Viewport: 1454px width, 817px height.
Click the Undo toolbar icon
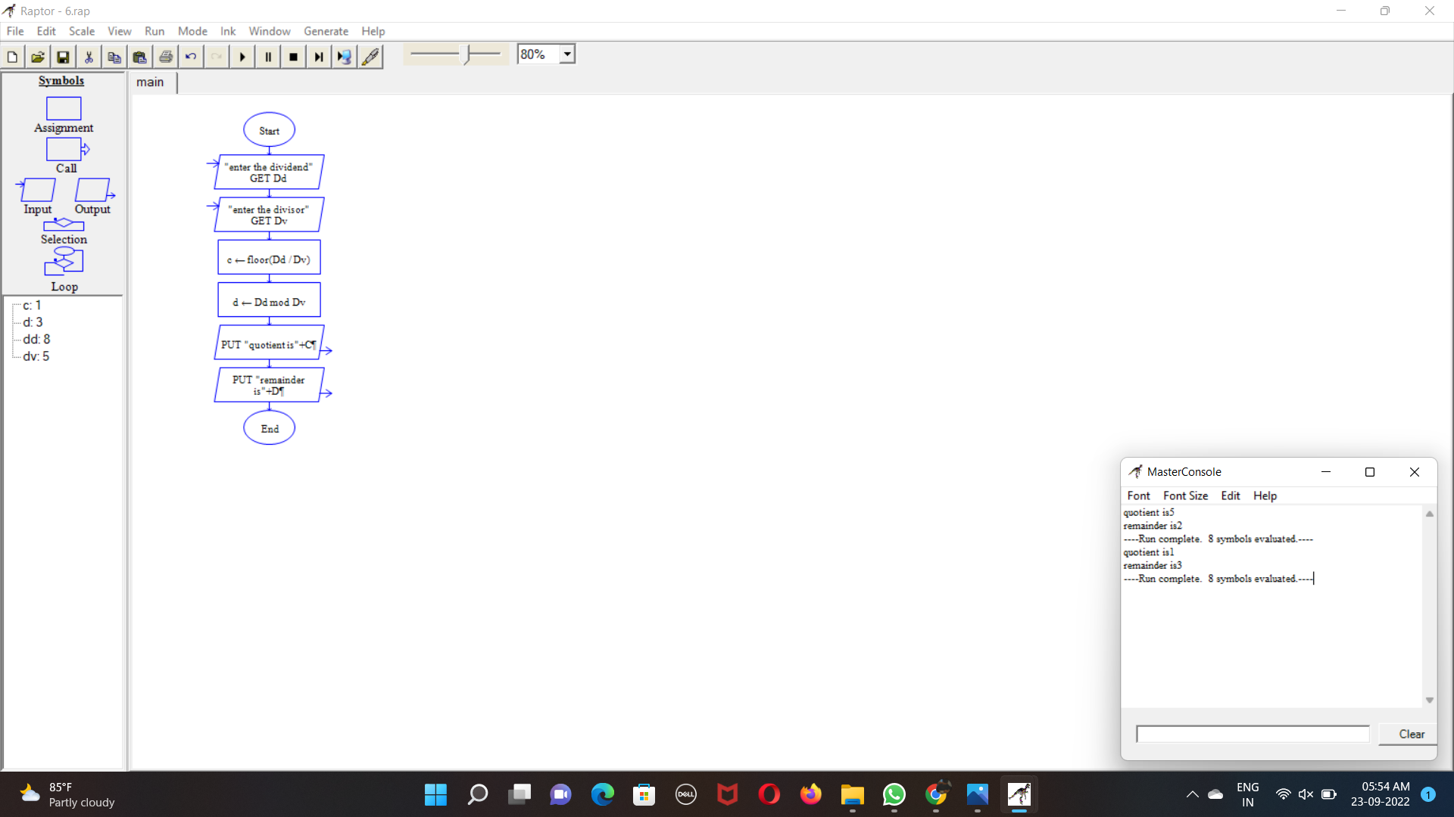191,57
